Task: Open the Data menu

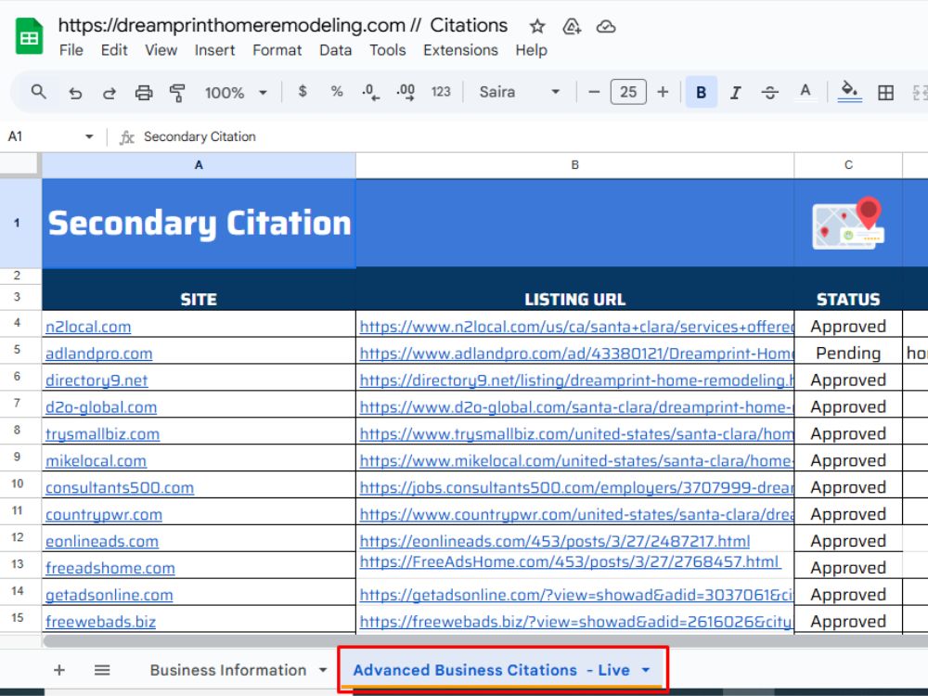Action: click(x=336, y=50)
